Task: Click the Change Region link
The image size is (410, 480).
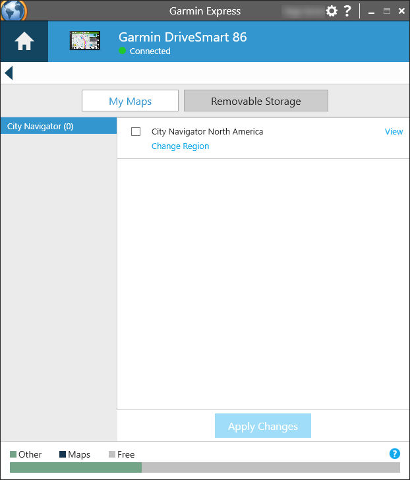Action: (180, 146)
